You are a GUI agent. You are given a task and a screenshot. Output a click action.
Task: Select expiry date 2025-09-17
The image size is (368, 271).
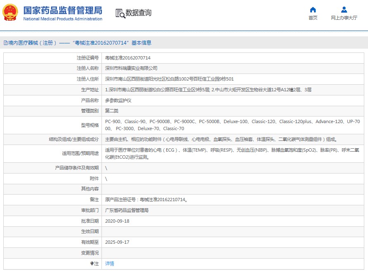pos(117,242)
